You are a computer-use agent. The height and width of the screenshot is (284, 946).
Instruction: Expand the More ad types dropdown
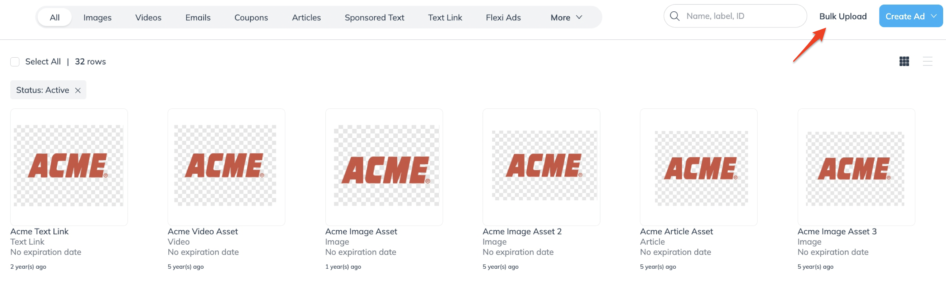tap(566, 18)
